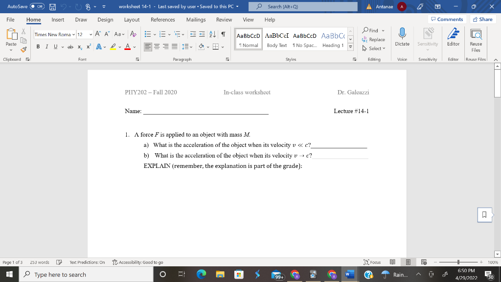
Task: Toggle Italic formatting
Action: [46, 47]
